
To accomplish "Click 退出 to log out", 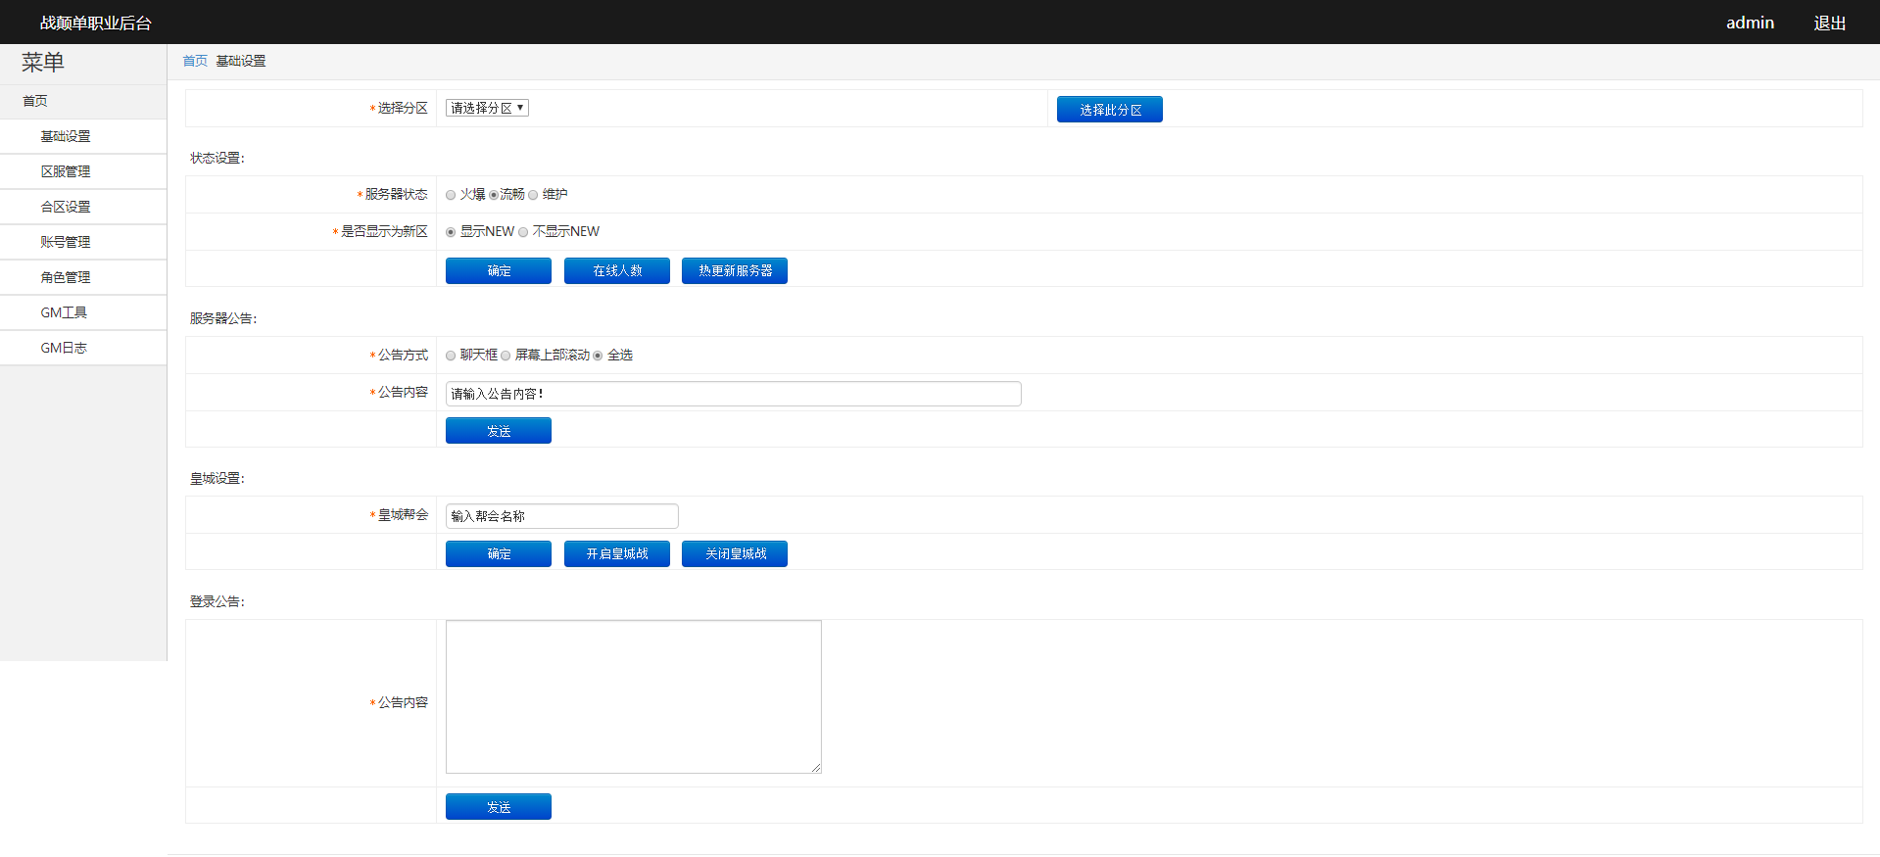I will pyautogui.click(x=1829, y=23).
